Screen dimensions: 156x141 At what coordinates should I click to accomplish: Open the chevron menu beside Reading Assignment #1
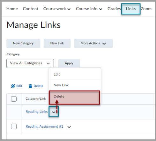(69, 127)
